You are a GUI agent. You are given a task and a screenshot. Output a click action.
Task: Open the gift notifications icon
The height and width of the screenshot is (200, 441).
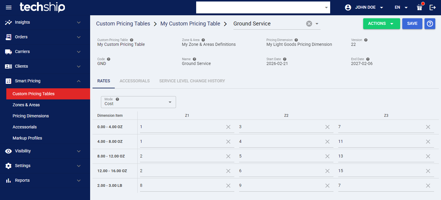click(x=420, y=7)
